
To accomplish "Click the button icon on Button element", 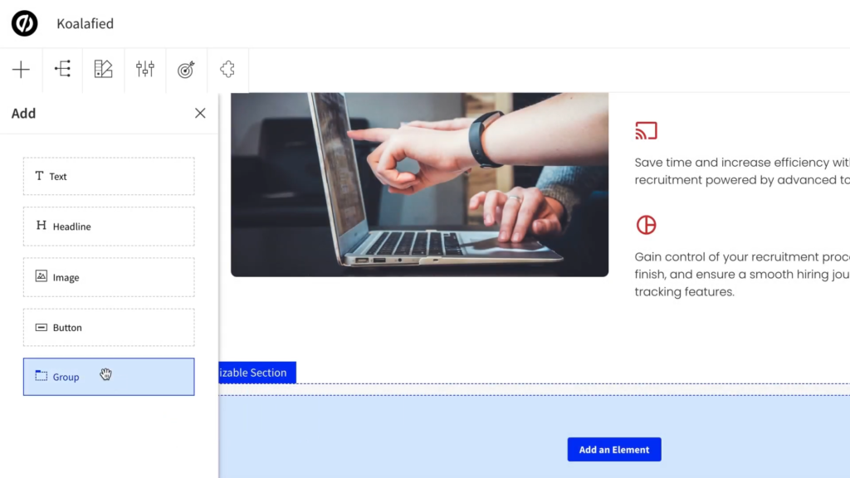I will pos(42,327).
